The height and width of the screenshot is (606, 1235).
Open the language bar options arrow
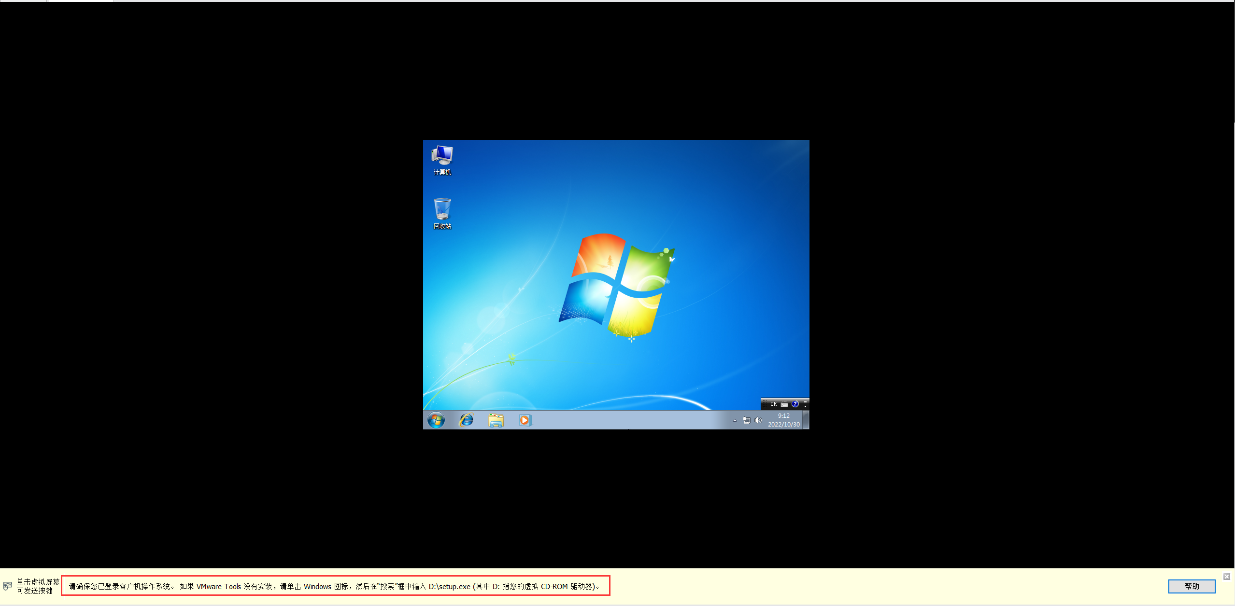click(x=805, y=407)
